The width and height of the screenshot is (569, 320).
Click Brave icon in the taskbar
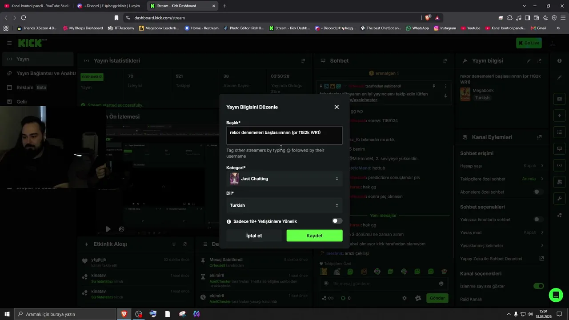pyautogui.click(x=124, y=314)
